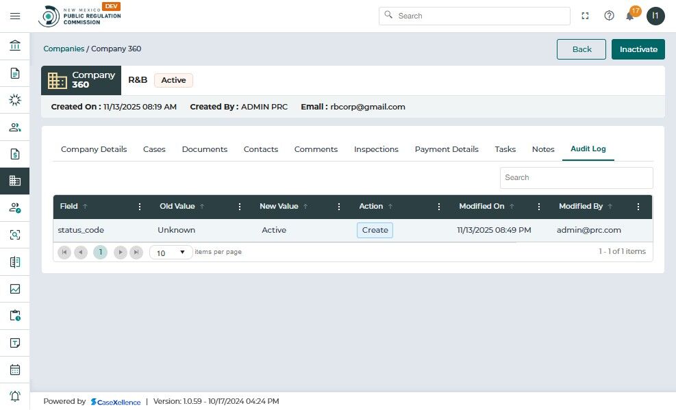Click the admin@prc.com cell

[589, 231]
